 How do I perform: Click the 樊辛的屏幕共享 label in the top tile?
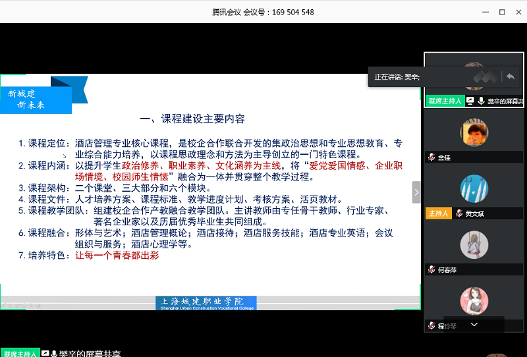tap(505, 101)
